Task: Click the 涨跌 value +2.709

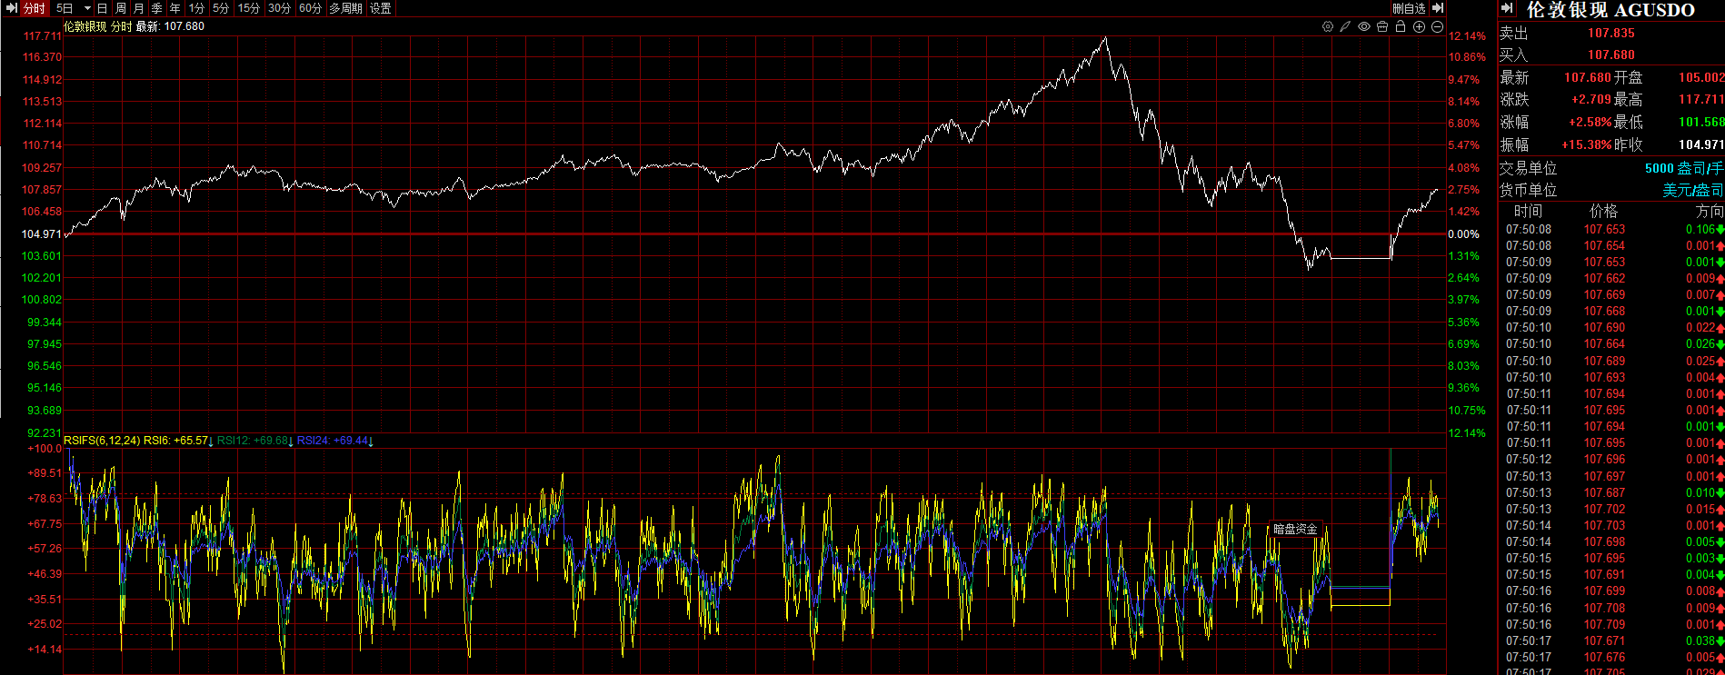Action: (1590, 100)
